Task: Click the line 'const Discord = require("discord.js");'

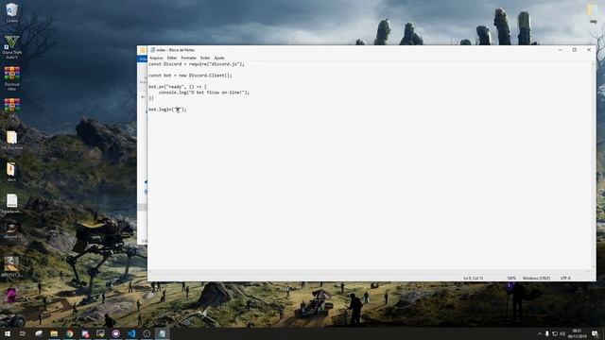Action: (197, 64)
